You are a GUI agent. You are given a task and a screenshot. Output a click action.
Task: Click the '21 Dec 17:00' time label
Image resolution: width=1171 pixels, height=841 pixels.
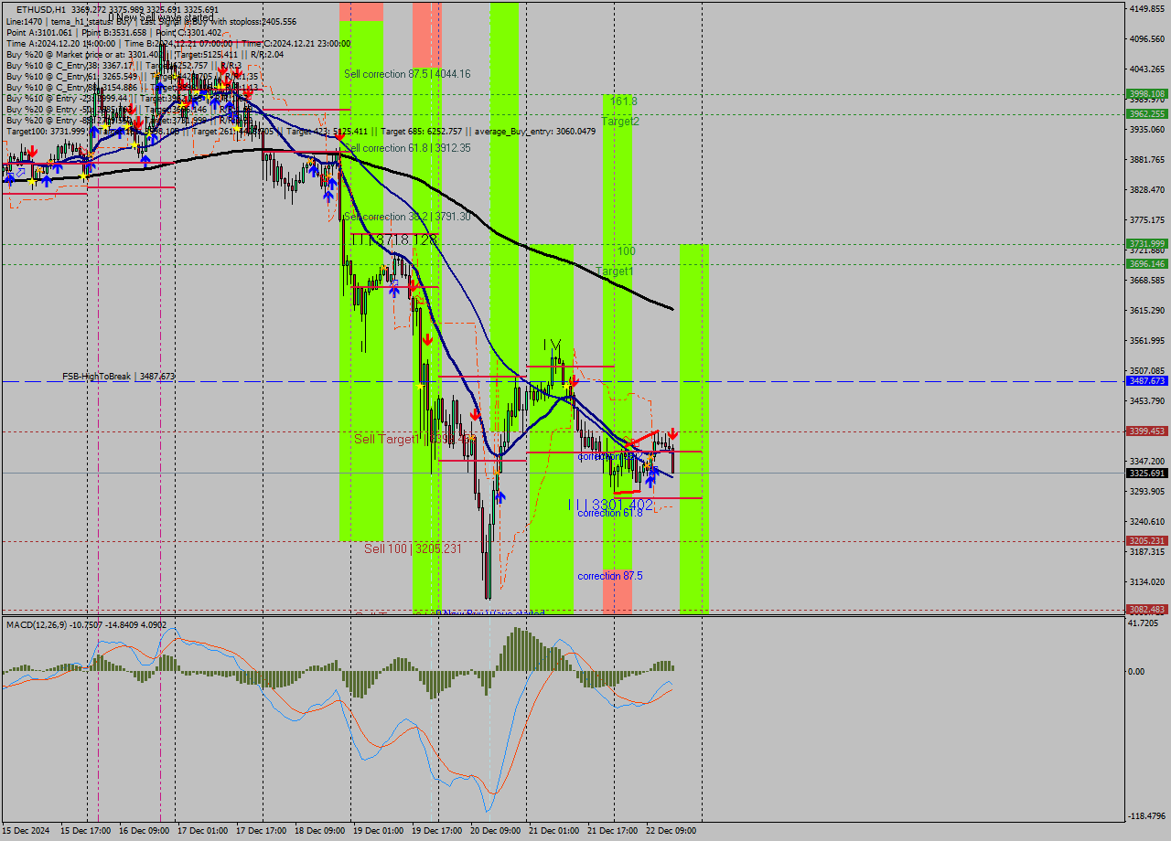613,831
